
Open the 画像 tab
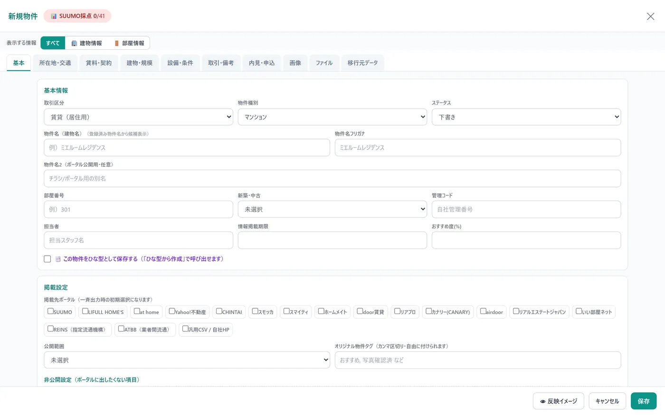point(295,63)
